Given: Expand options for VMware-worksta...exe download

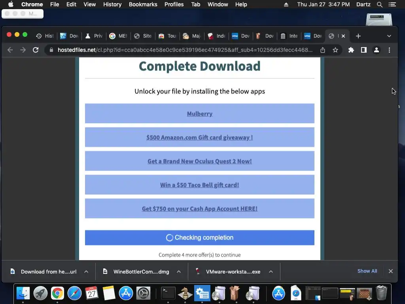Looking at the screenshot, I should click(271, 272).
